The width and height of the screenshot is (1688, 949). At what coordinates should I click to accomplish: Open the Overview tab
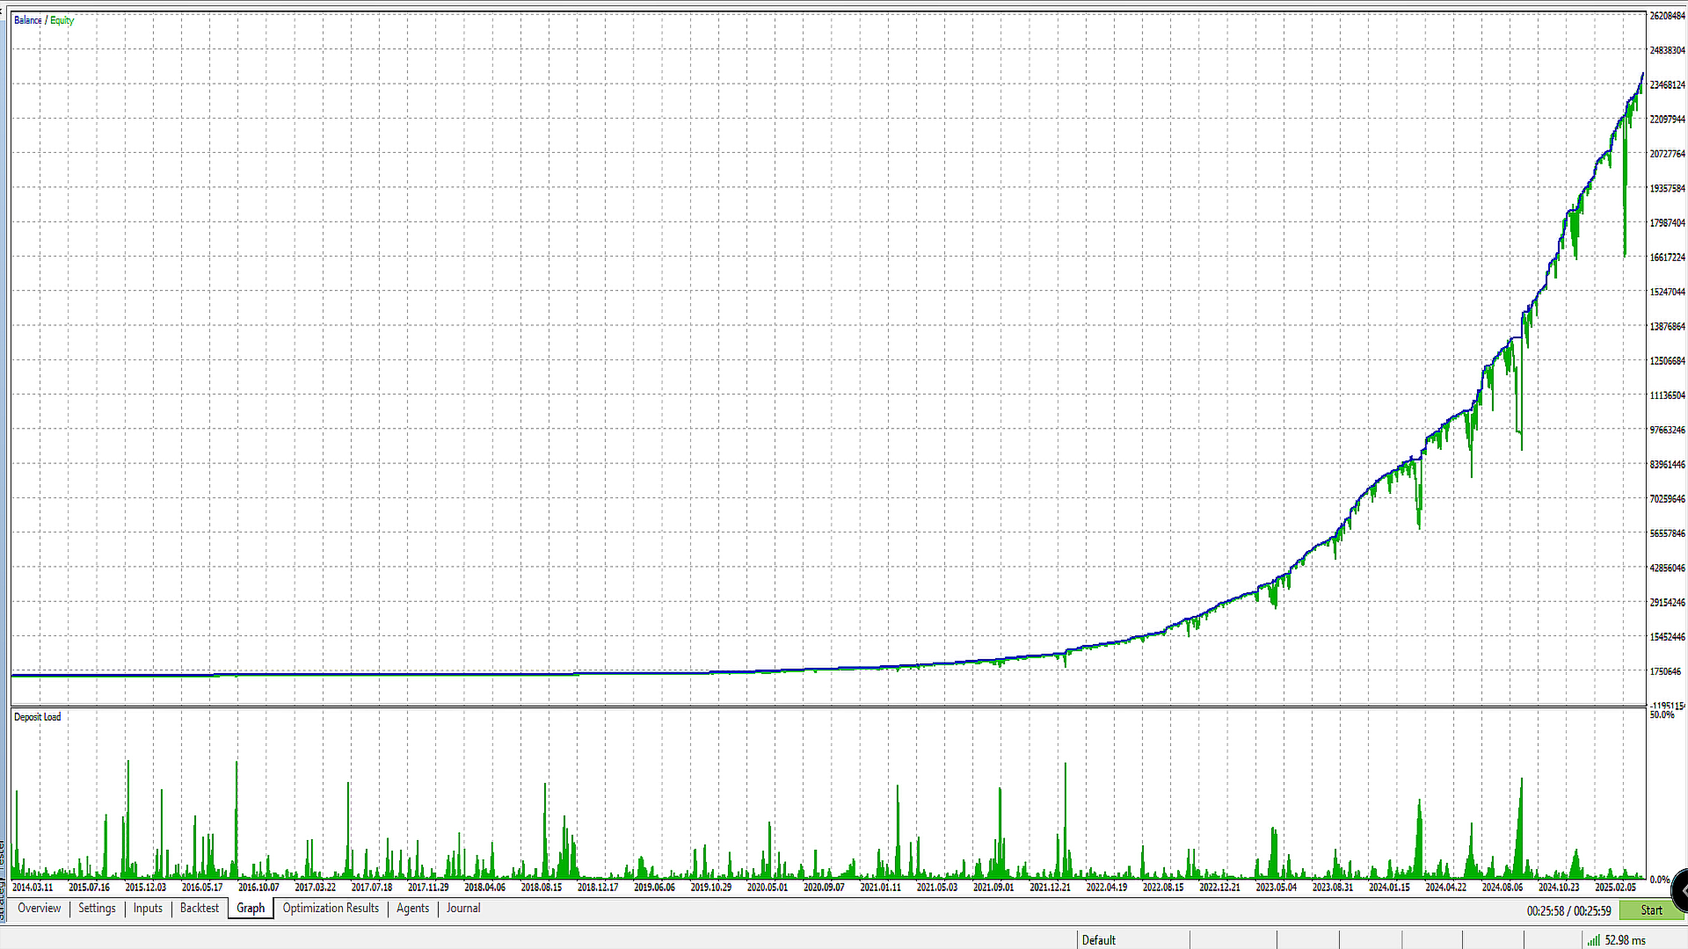pyautogui.click(x=40, y=909)
